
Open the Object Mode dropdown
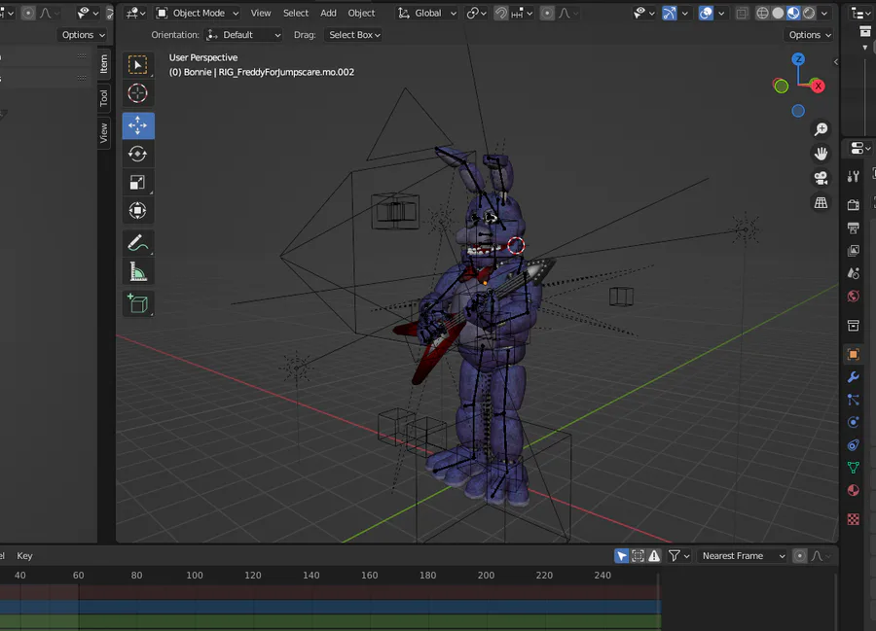(x=197, y=14)
